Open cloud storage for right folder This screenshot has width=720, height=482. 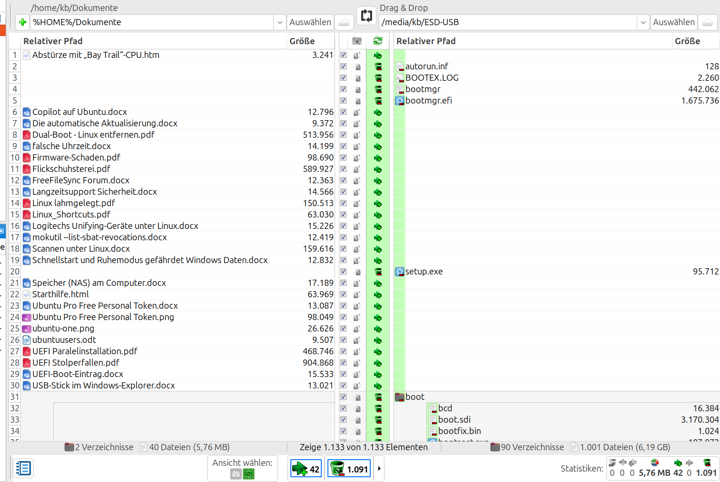coord(708,22)
